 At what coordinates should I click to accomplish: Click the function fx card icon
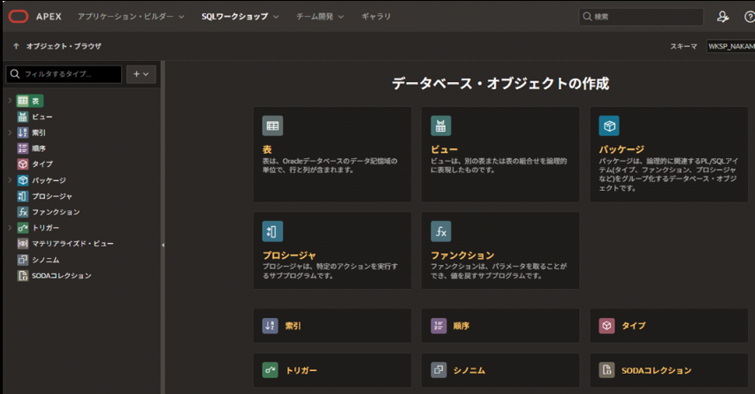tap(440, 231)
